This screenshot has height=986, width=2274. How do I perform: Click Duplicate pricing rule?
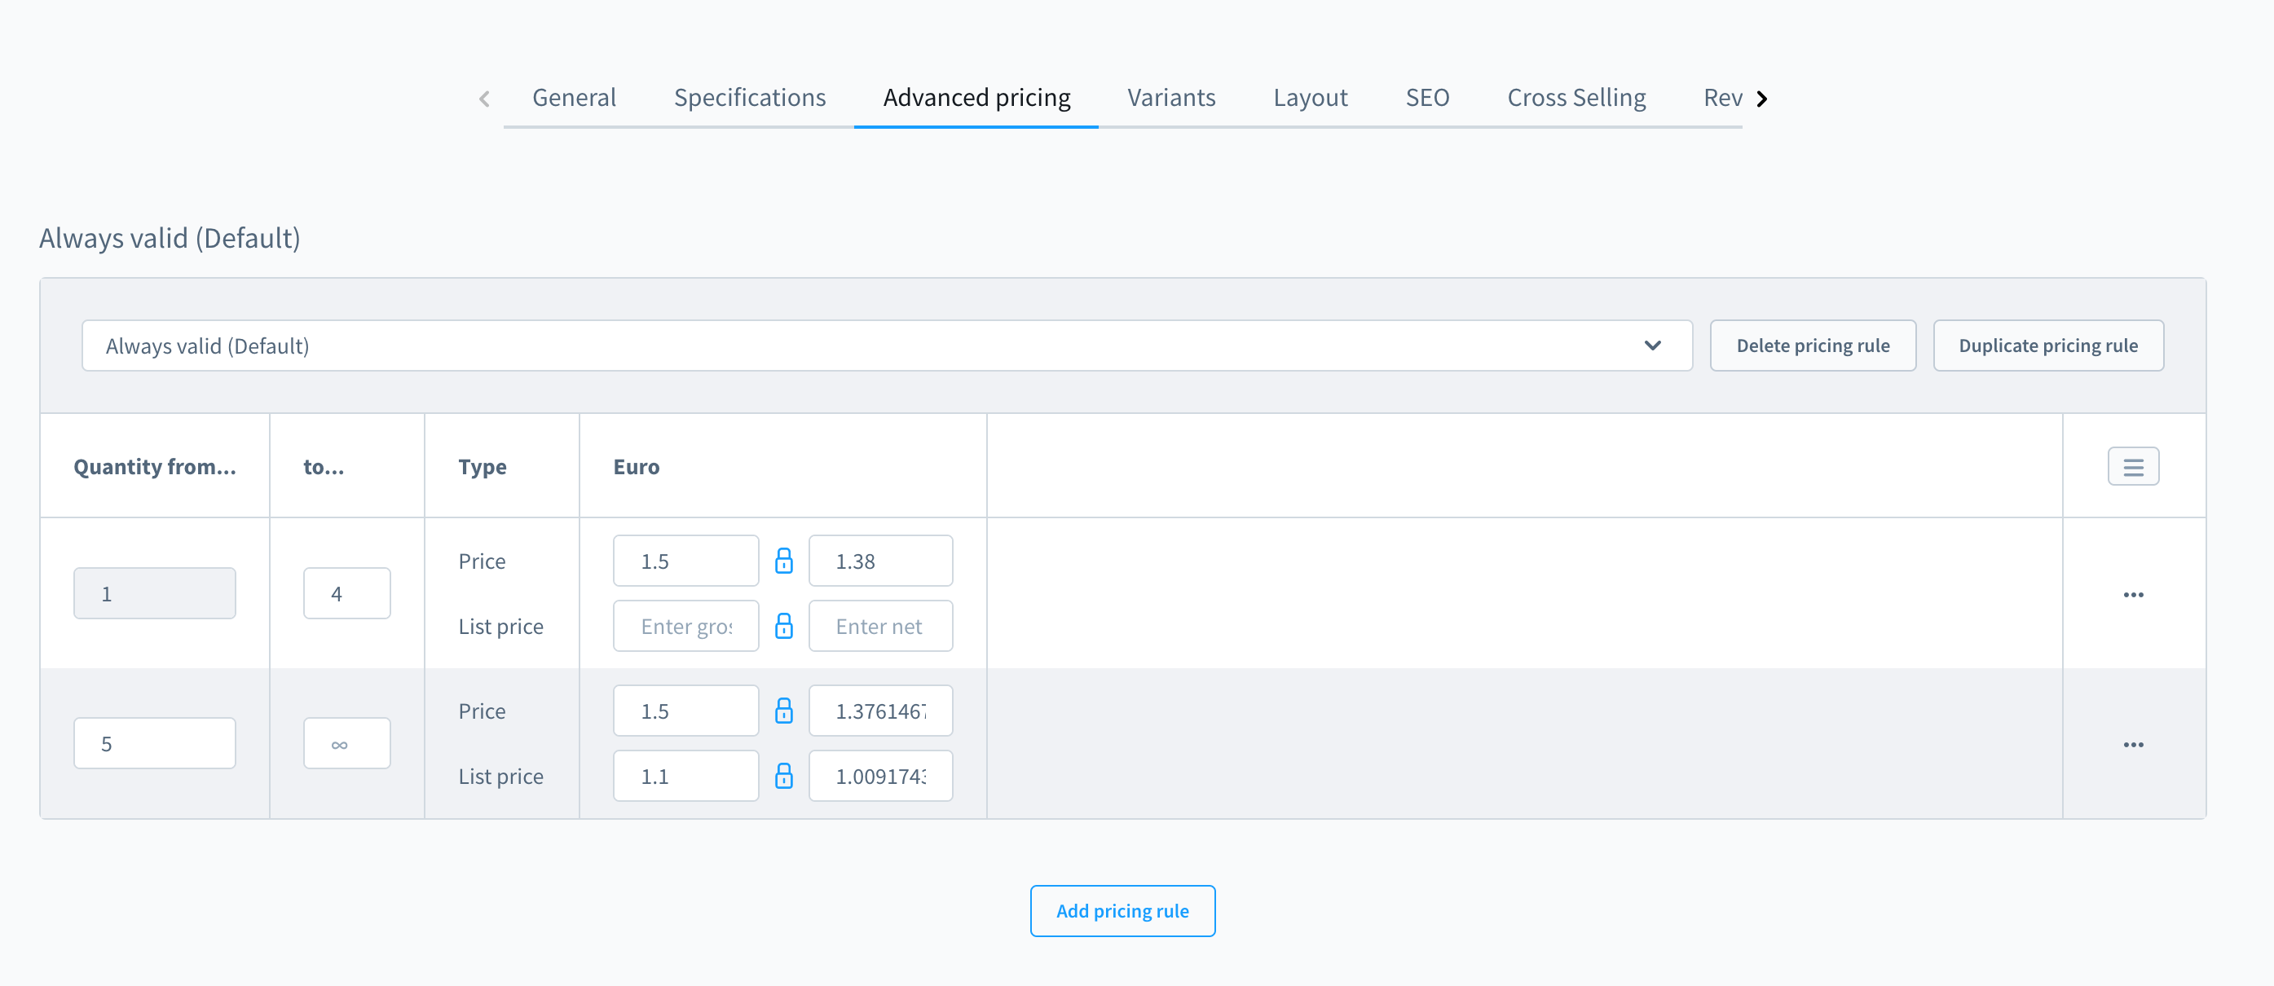tap(2048, 346)
